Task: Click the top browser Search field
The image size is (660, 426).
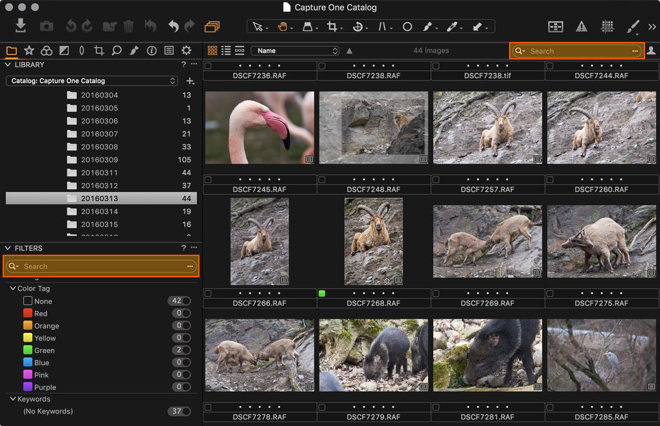Action: (577, 51)
